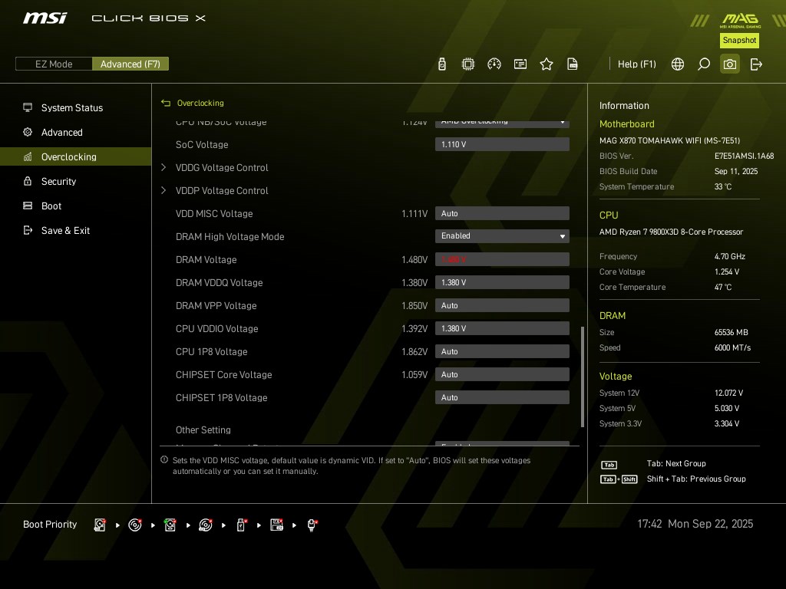Select fourth boot priority USB optical disc icon
786x589 pixels.
(206, 525)
